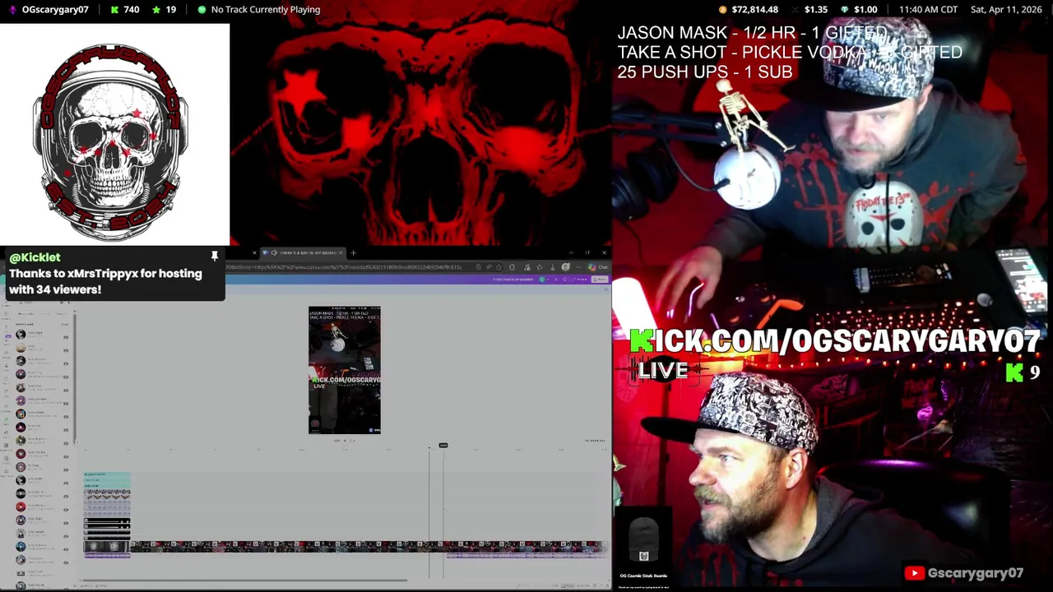Click the KICK.COM/OGSCARYGARY07 overlay link
Screen dimensions: 1053x592
835,340
